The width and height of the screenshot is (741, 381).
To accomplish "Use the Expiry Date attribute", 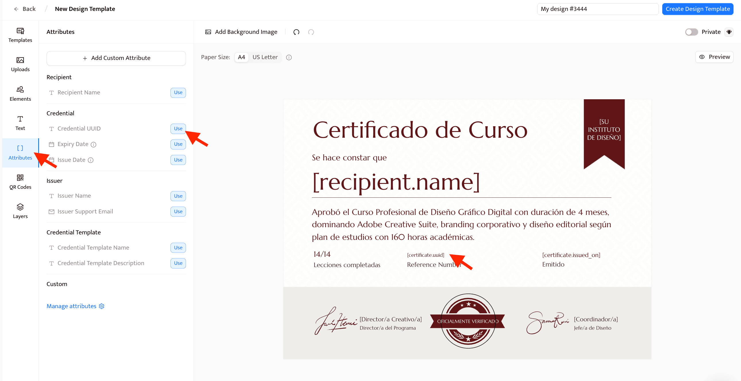I will 178,144.
